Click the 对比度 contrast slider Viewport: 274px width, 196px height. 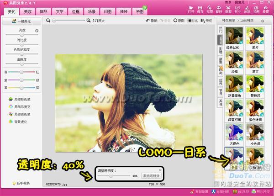[x=22, y=44]
